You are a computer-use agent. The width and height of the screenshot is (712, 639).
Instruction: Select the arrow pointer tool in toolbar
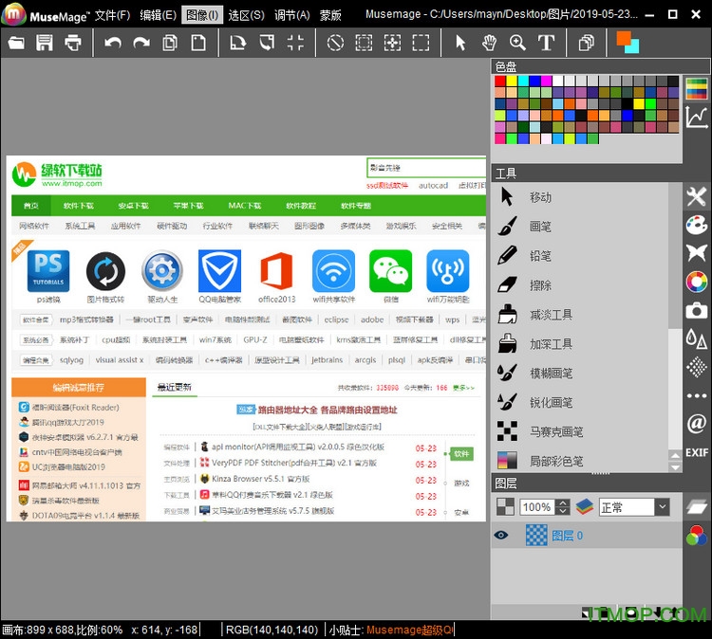point(460,43)
